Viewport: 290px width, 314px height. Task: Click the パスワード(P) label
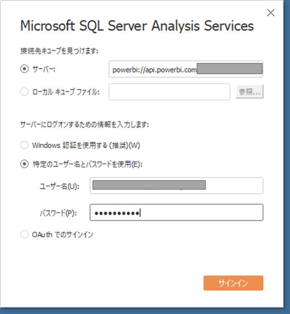[x=58, y=213]
